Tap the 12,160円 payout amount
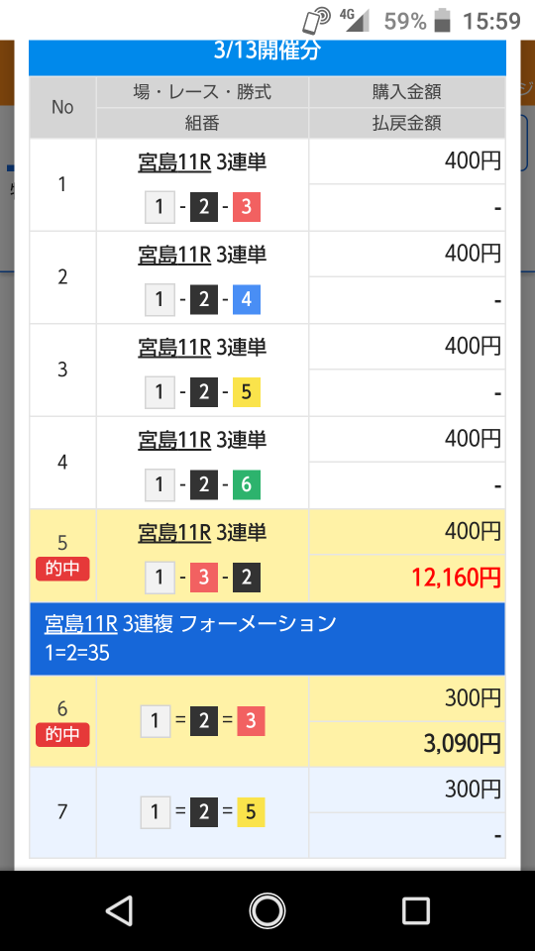Viewport: 535px width, 951px height. [457, 578]
